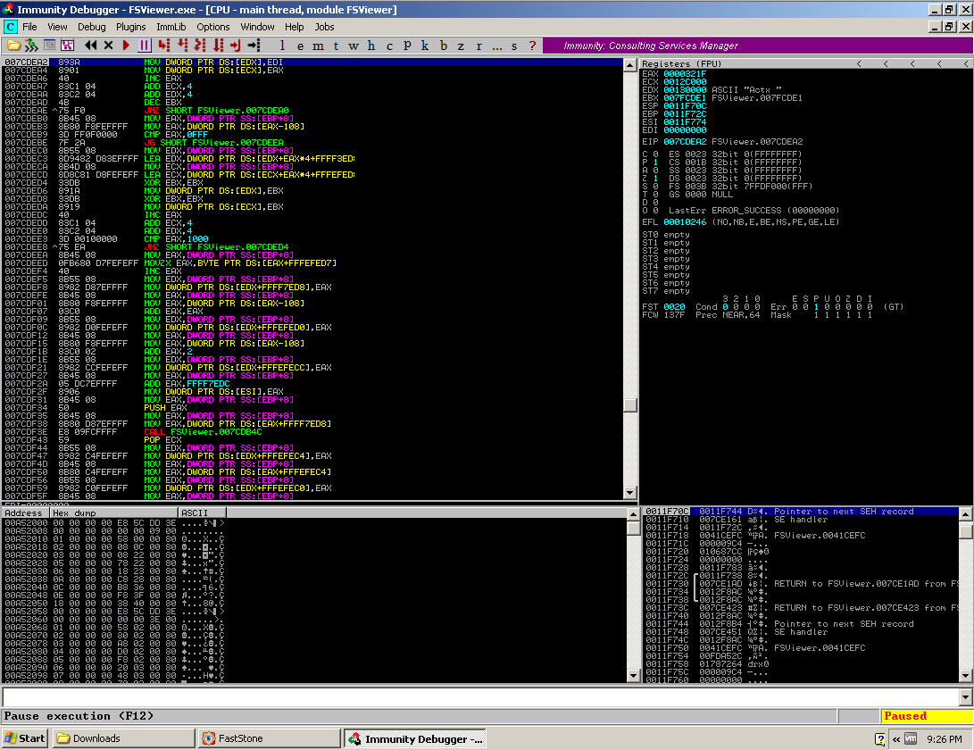Viewport: 974px width, 750px height.
Task: Show threads with 't' button
Action: coord(336,46)
